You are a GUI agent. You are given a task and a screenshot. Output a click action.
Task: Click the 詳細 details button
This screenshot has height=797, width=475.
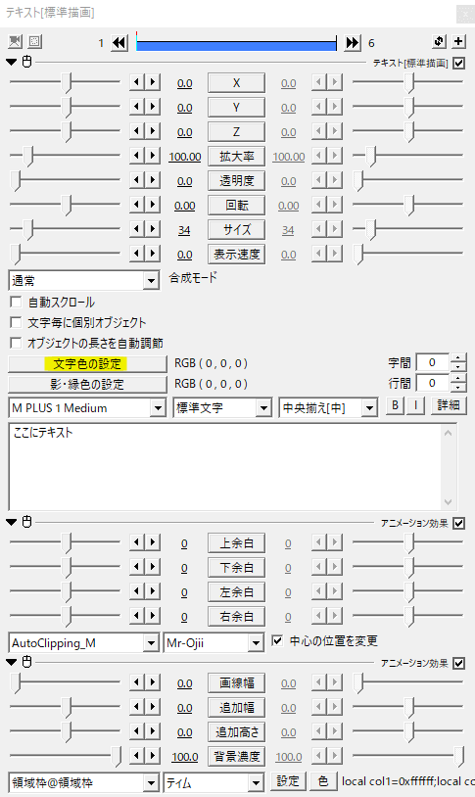tap(448, 405)
